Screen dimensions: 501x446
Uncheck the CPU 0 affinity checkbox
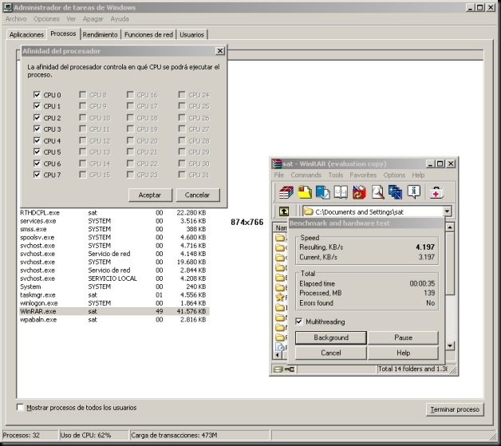tap(37, 96)
